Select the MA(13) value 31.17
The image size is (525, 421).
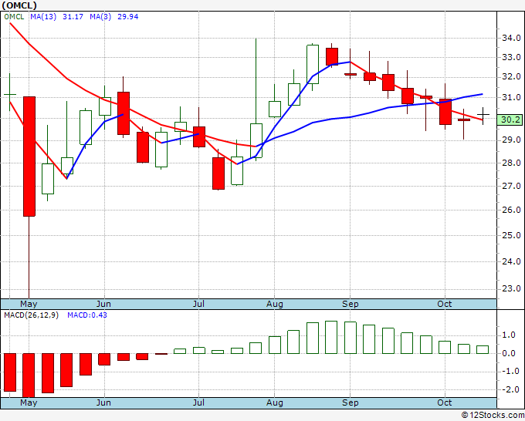pos(73,17)
